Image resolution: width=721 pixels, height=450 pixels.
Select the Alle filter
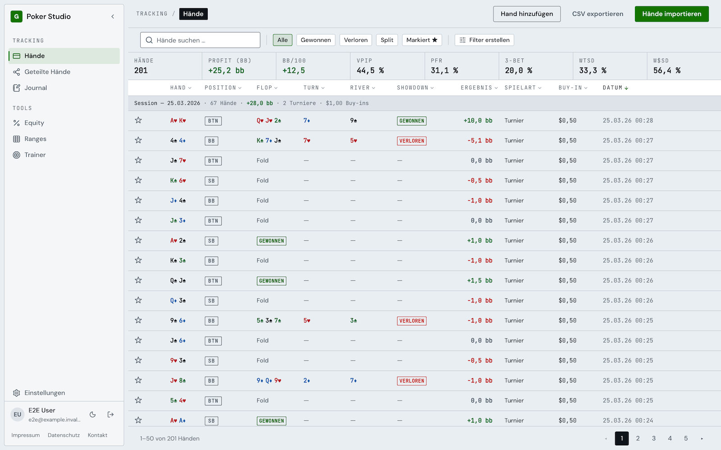(283, 40)
